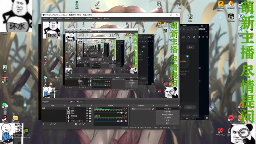Pop out the 场景 dock panel
Viewport: 256px width, 144px height.
(x=65, y=106)
